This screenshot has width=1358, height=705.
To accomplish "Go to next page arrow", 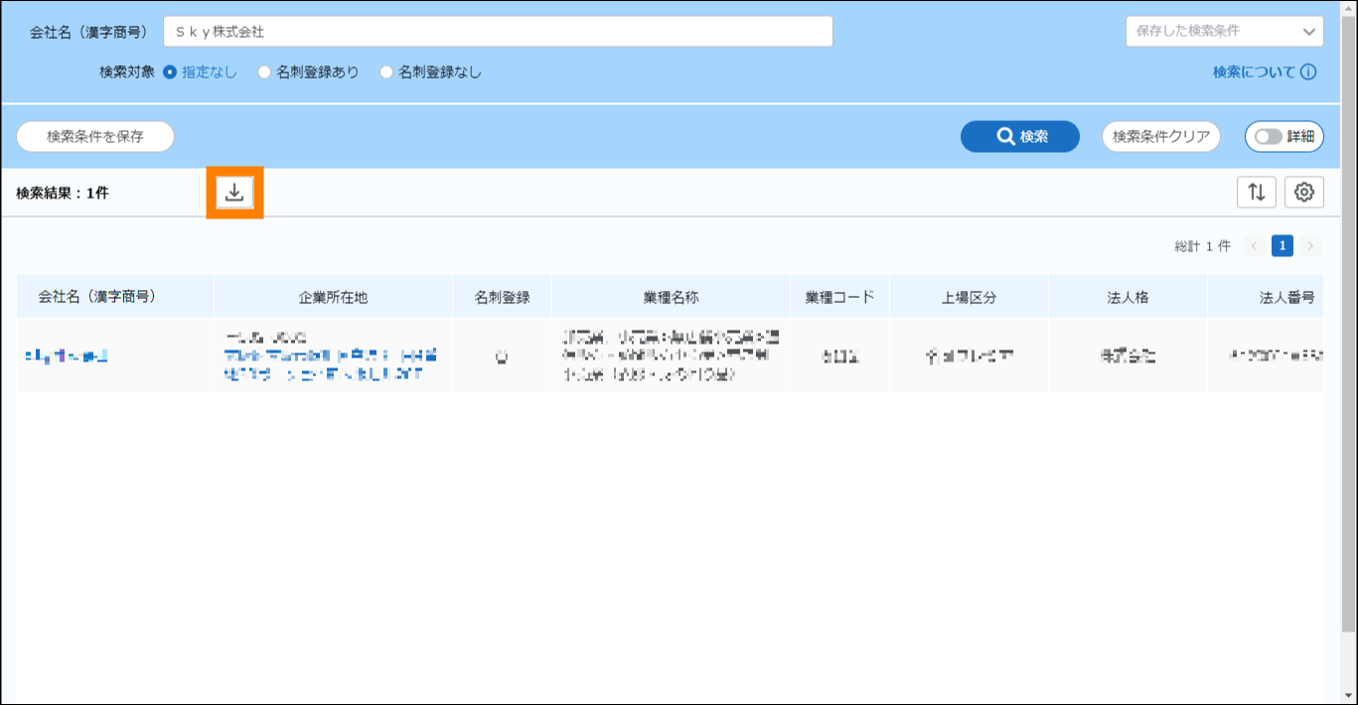I will (x=1310, y=246).
